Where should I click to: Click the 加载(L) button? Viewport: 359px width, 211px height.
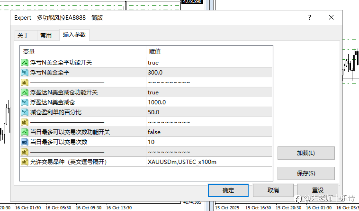(306, 153)
